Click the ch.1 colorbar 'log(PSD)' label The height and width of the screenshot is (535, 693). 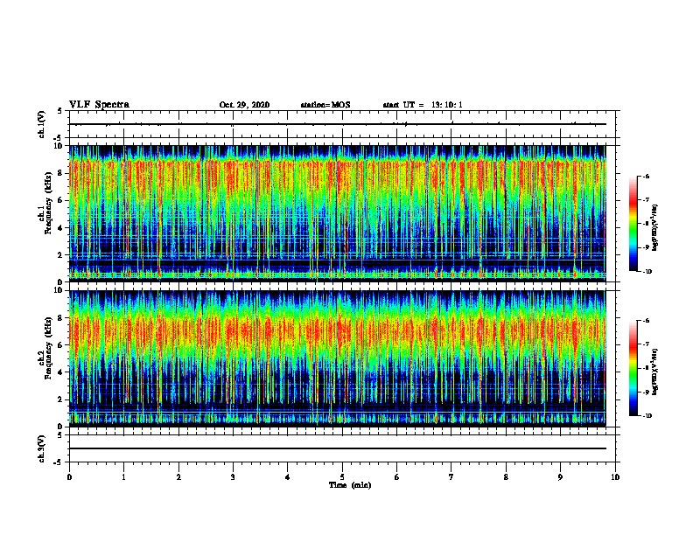pyautogui.click(x=655, y=227)
